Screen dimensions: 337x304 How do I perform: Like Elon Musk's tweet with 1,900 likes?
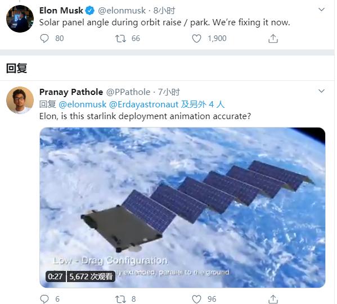196,39
